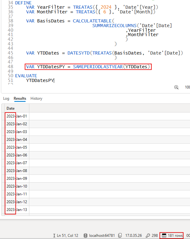Select the 2023-Jan-07 result row
This screenshot has height=239, width=190.
tap(17, 163)
